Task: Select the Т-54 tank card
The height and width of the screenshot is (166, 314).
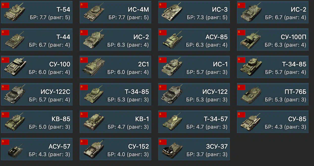Action: (37, 12)
